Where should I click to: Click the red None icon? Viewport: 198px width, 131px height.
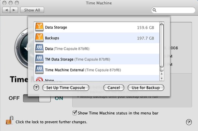pos(39,79)
